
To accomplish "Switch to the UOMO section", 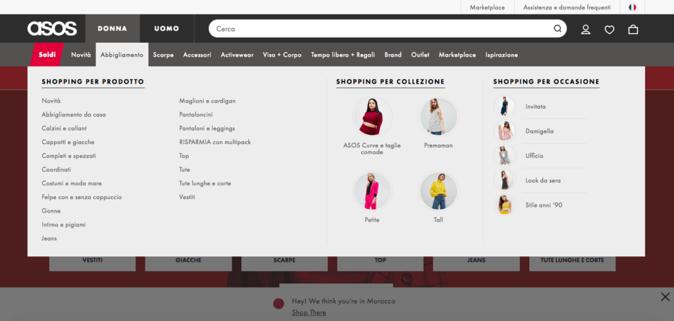I will 167,29.
